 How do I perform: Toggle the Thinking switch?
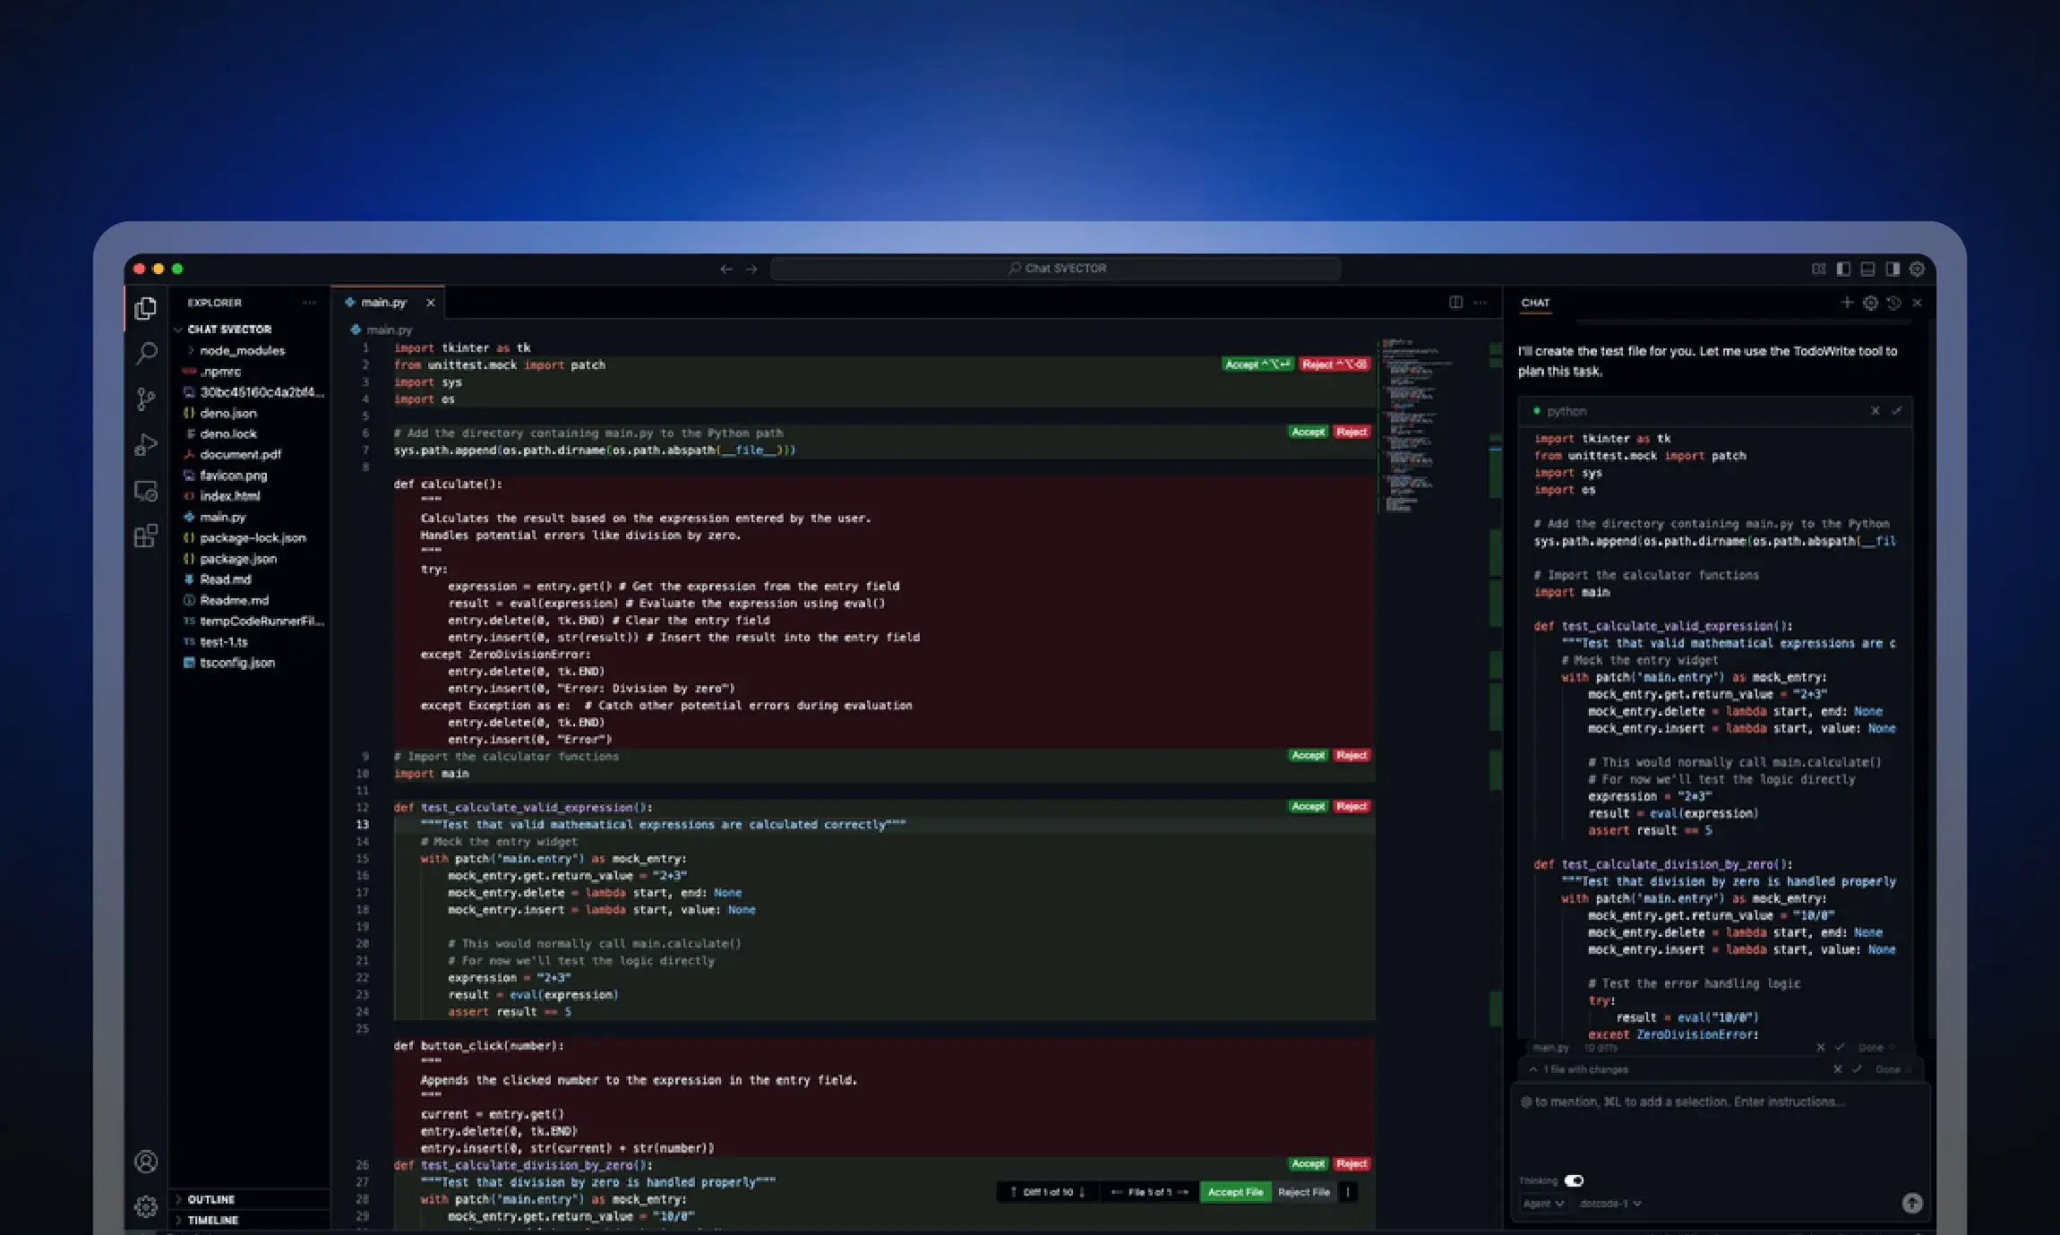1574,1180
